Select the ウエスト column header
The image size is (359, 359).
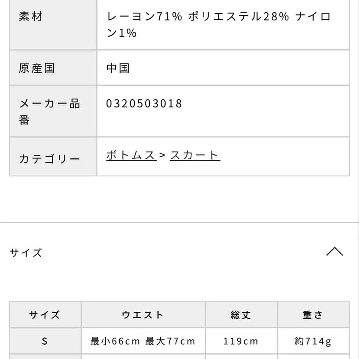pos(143,315)
